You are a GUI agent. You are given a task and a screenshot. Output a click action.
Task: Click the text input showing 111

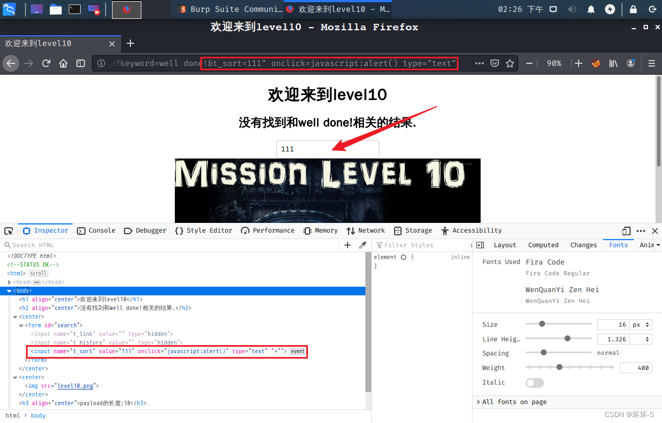(327, 149)
